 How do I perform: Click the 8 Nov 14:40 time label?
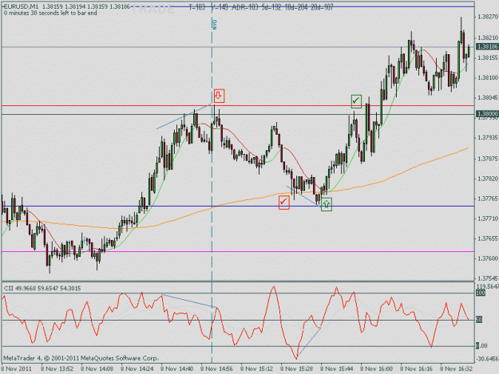pyautogui.click(x=177, y=368)
